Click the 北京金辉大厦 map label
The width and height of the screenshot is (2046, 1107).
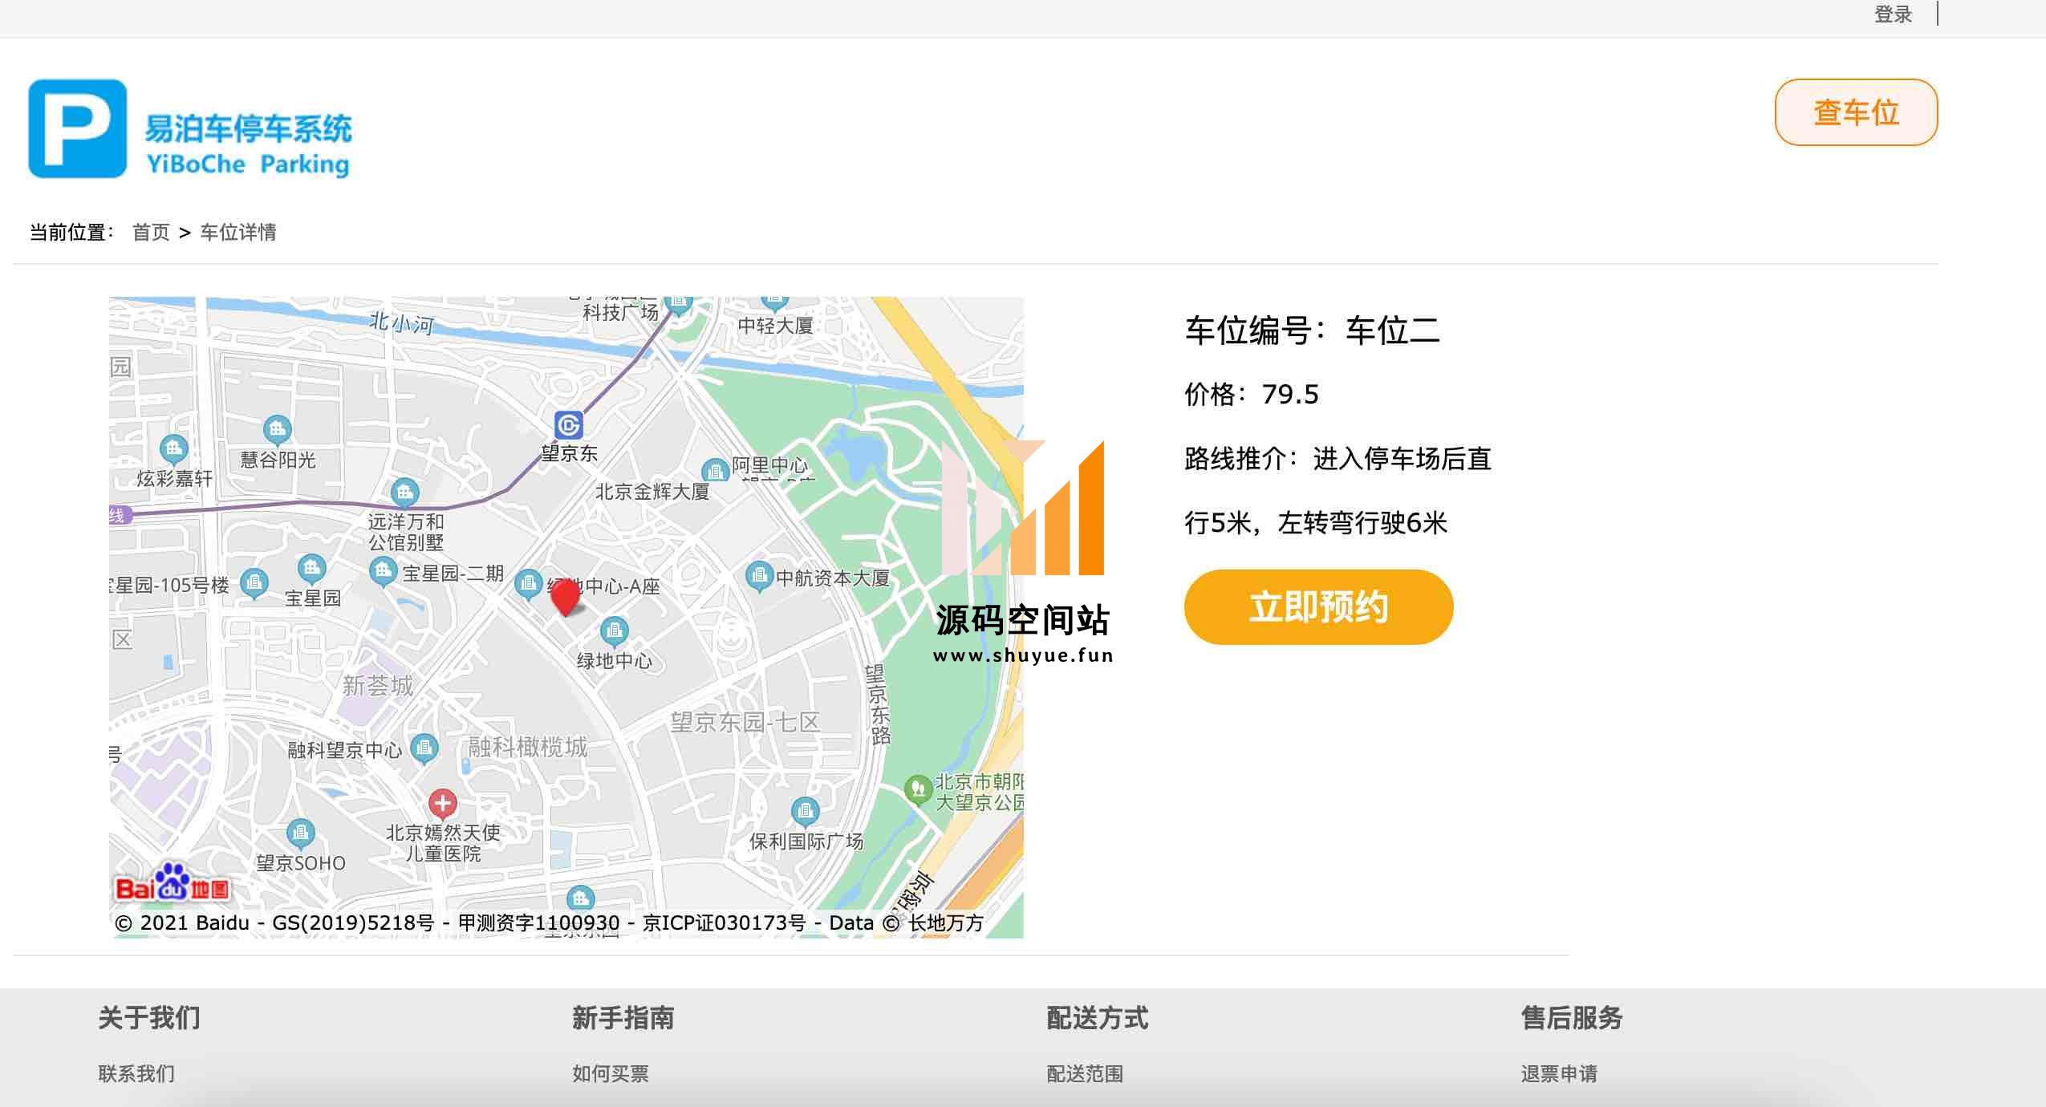pos(652,492)
